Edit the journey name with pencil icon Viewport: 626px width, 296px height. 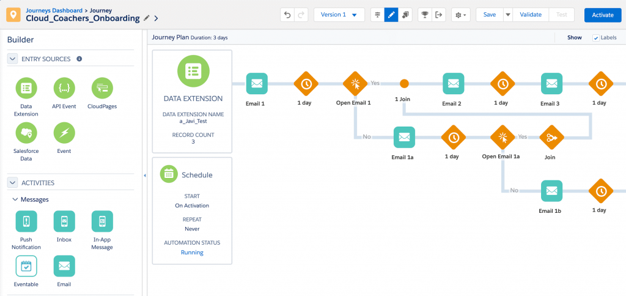coord(147,18)
